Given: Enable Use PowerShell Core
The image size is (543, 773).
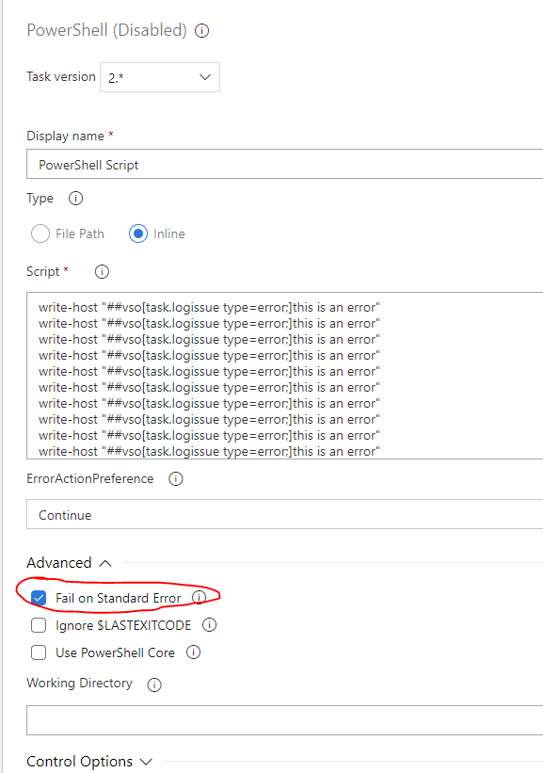Looking at the screenshot, I should click(x=39, y=652).
